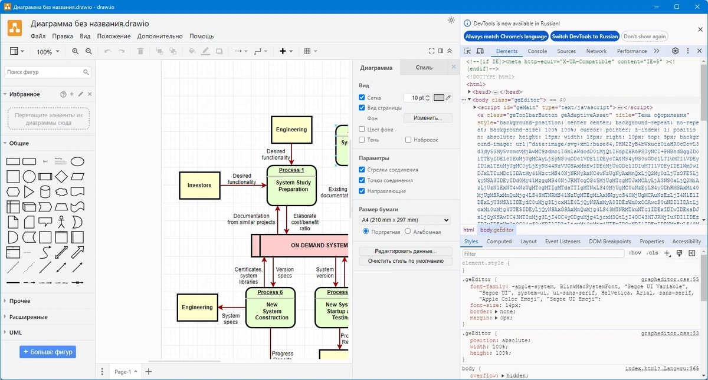Click the draw.io orange logo icon

pos(15,28)
